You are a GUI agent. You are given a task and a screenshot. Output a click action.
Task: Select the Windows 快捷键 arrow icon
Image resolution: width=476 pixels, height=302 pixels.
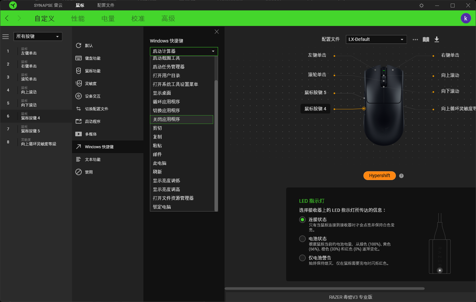[x=79, y=147]
